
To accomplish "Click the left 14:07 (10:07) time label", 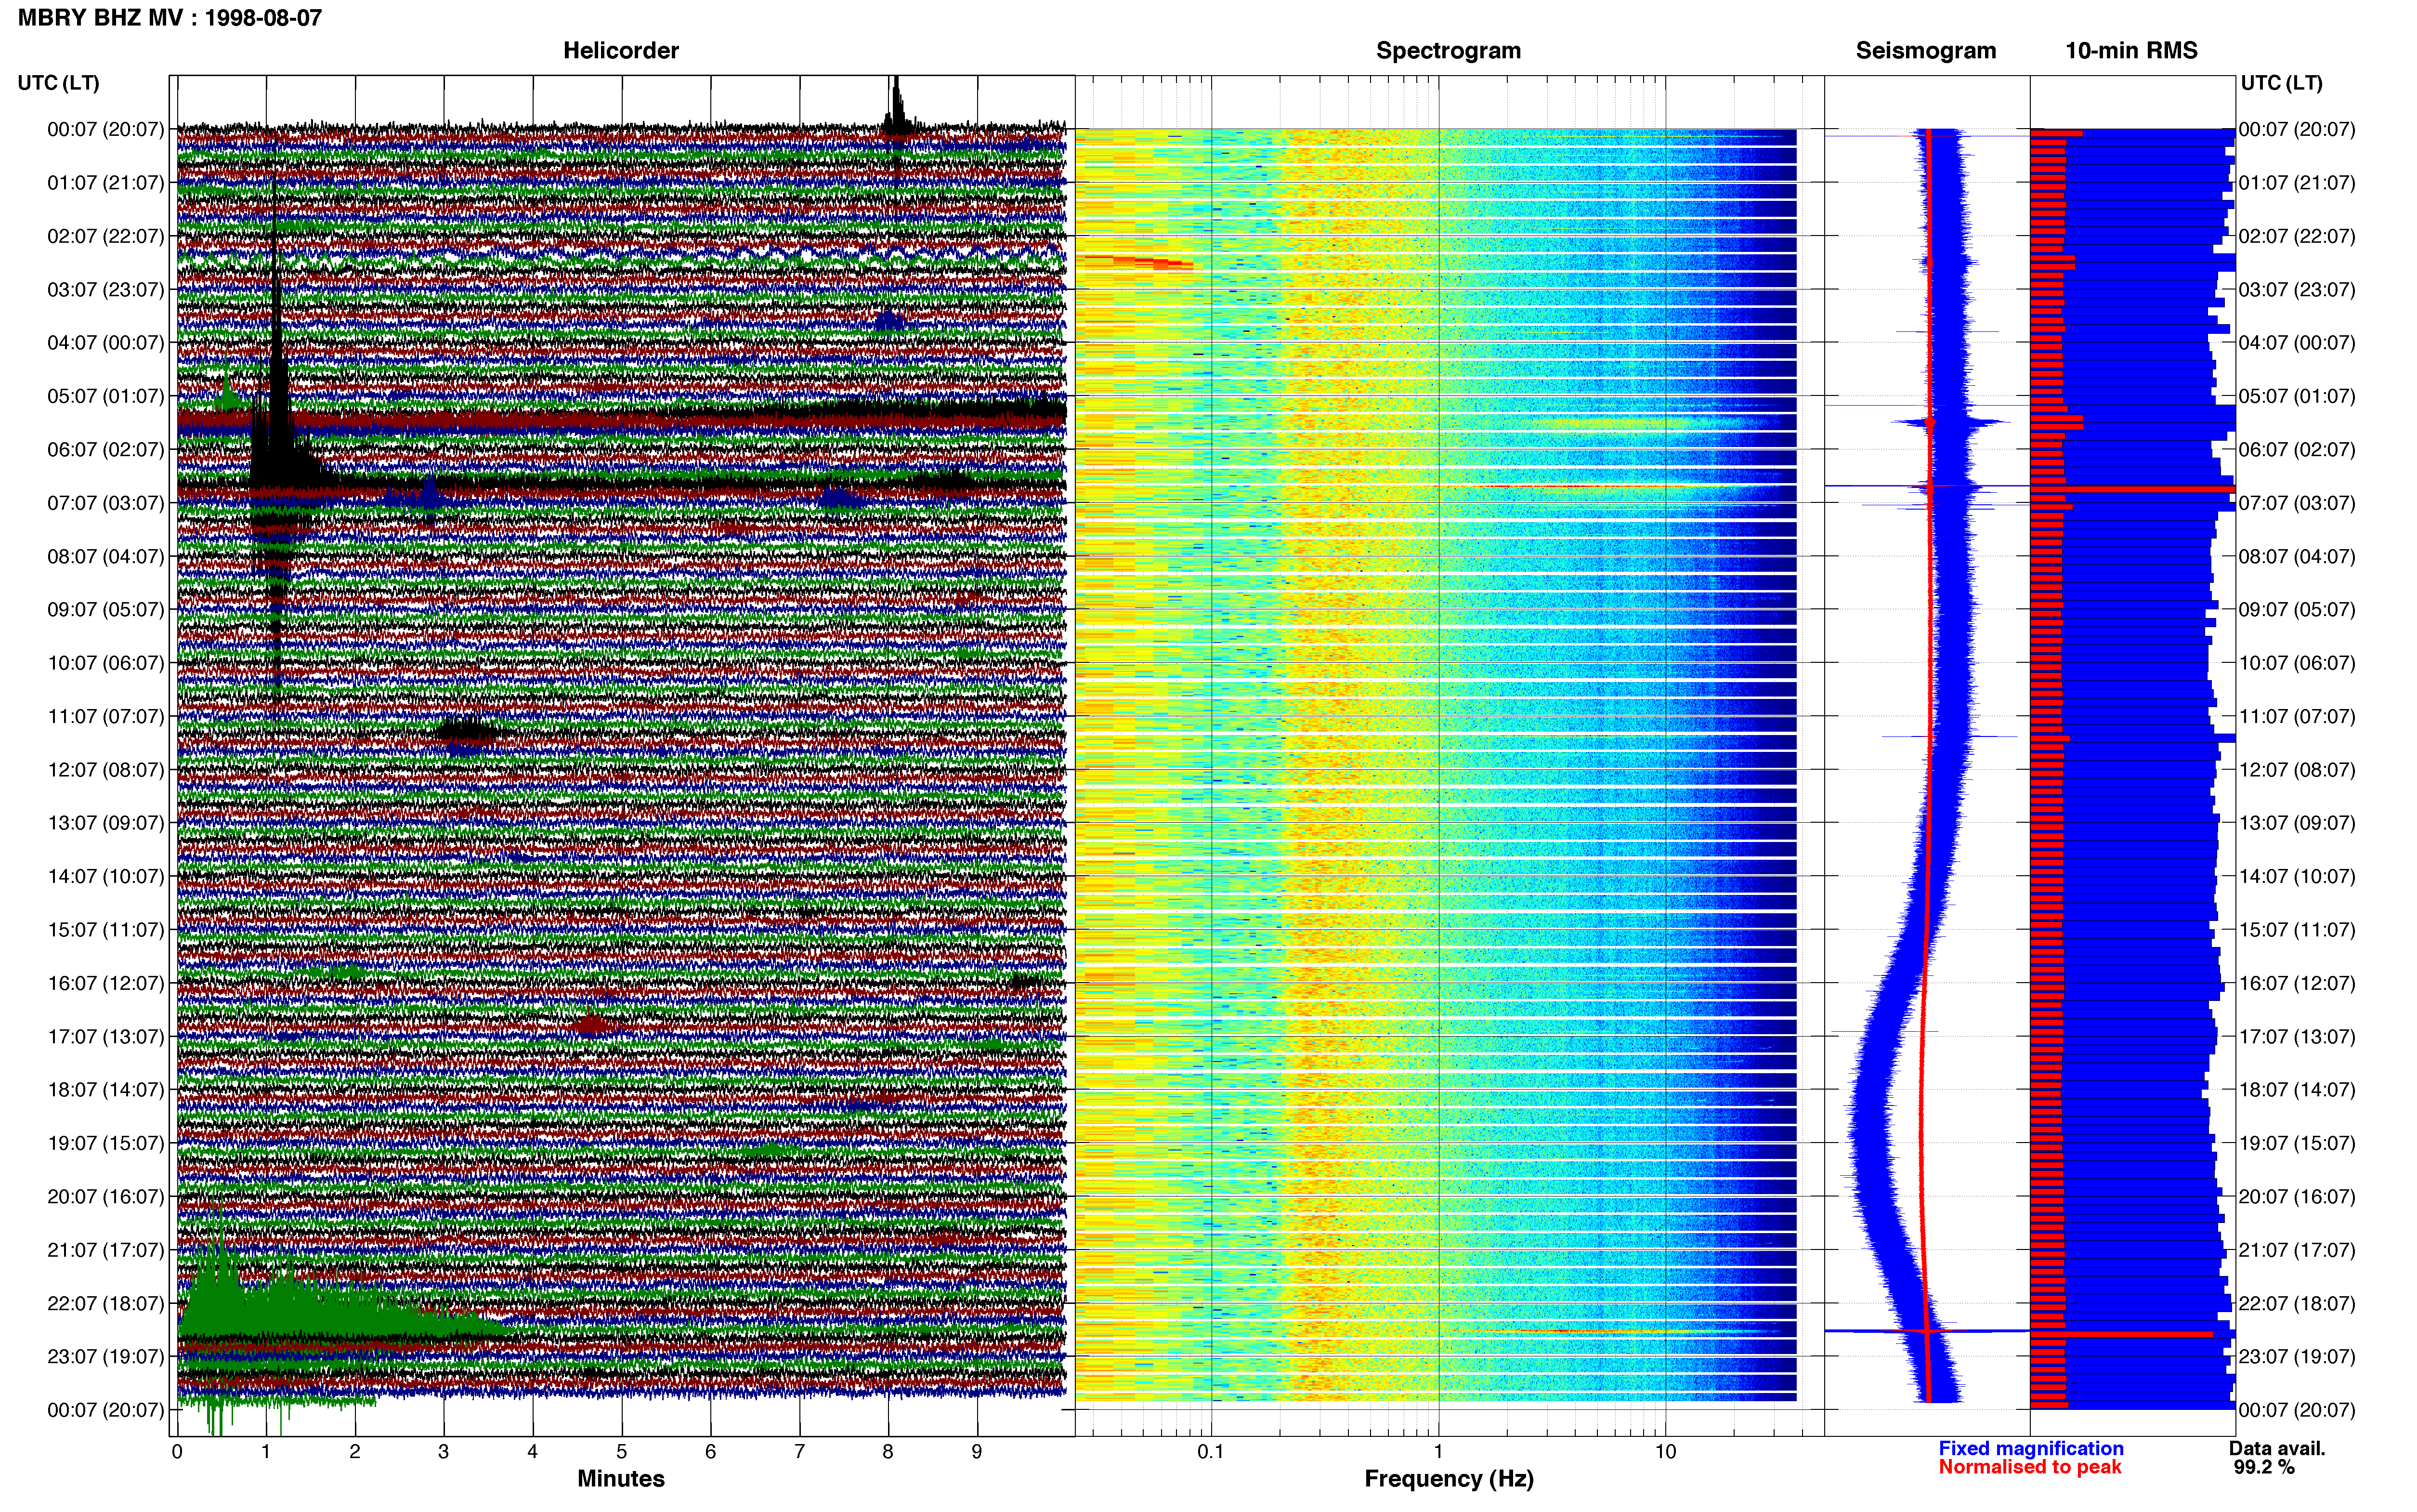I will (x=105, y=876).
